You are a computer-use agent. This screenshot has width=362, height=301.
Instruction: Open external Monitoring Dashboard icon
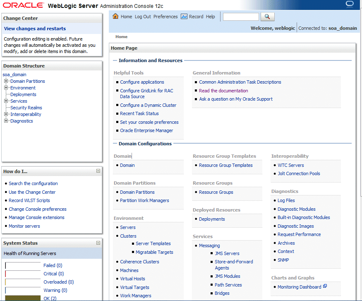[x=325, y=286]
